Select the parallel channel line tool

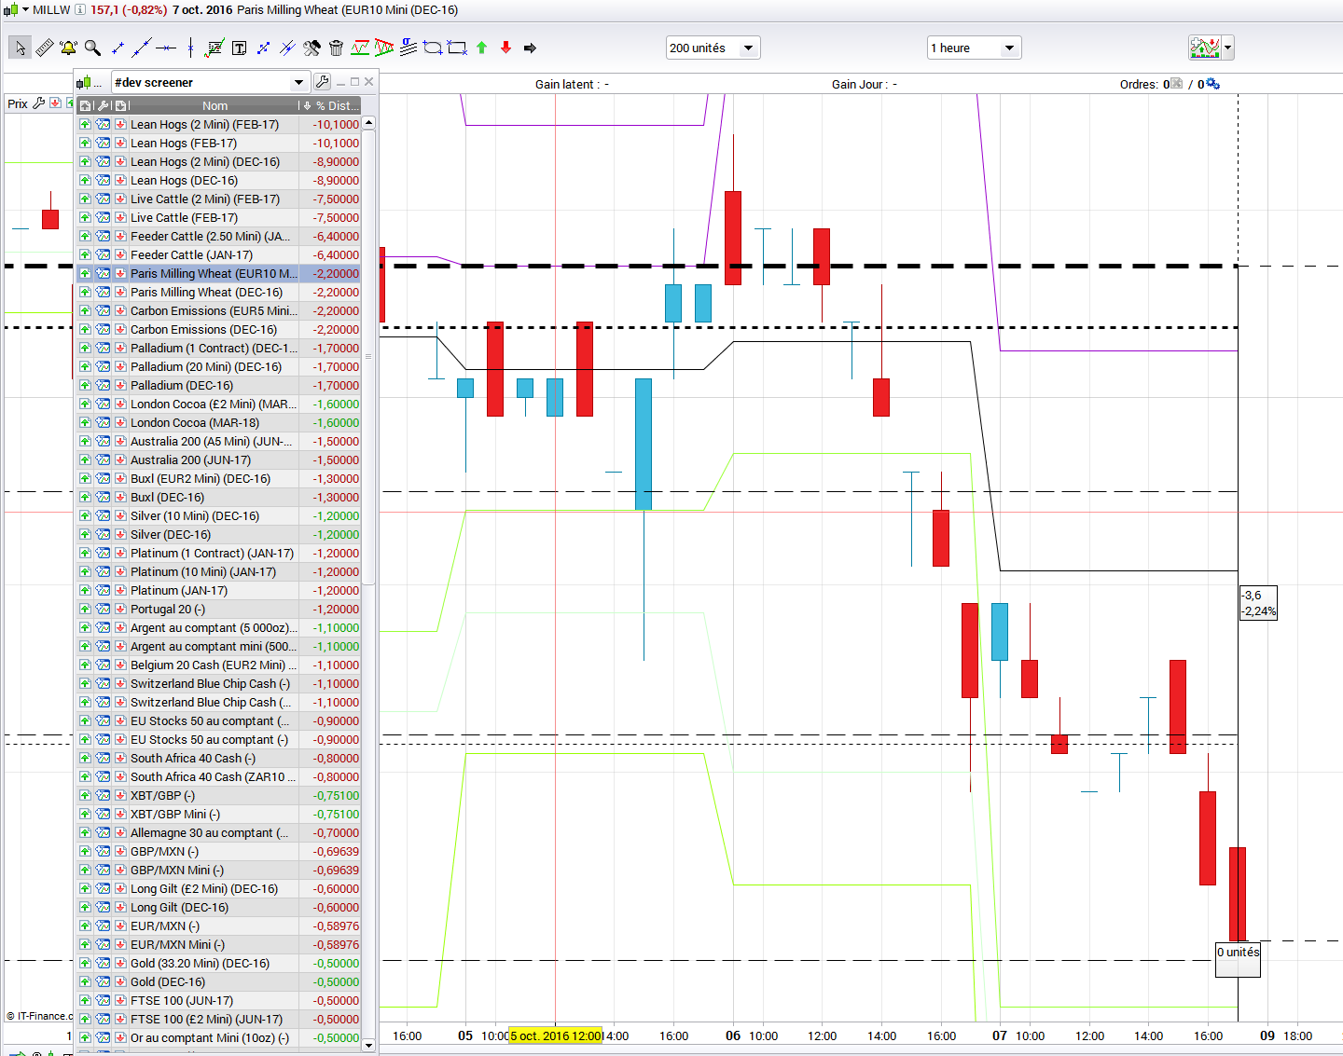pyautogui.click(x=287, y=48)
